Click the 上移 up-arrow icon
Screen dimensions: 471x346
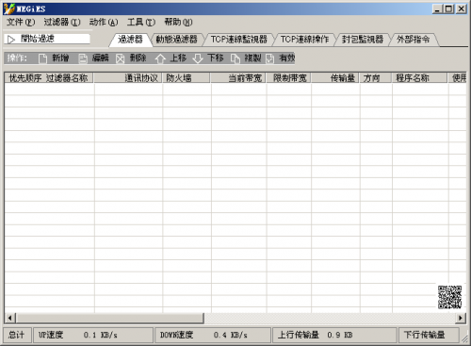tap(160, 58)
